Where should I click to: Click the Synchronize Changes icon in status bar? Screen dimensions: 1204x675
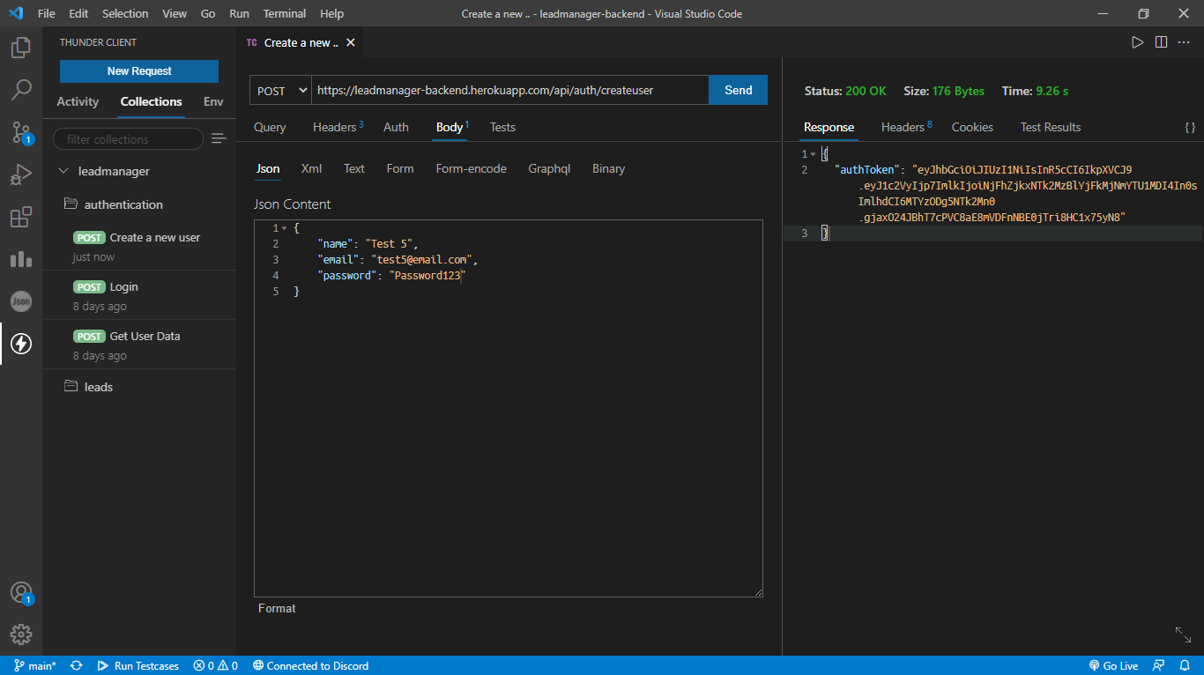[x=77, y=665]
